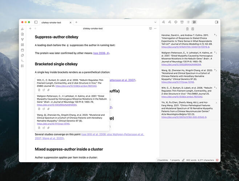
Task: Click Mixed suppress-author inside a cluster heading
Action: [69, 149]
